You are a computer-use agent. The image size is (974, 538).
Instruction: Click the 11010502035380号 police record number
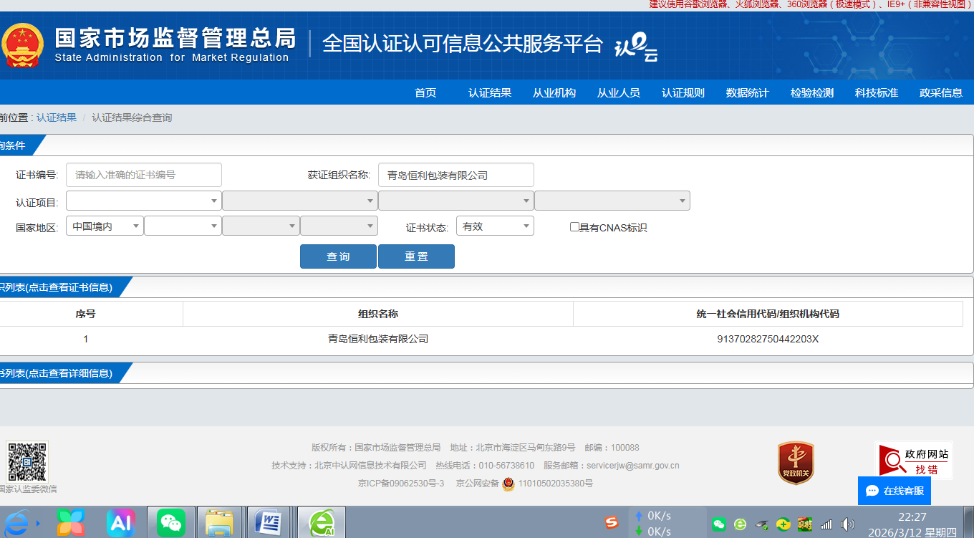(556, 484)
